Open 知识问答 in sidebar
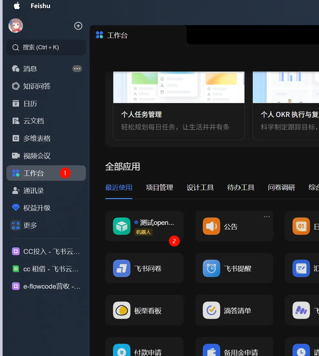The width and height of the screenshot is (319, 356). coord(46,86)
